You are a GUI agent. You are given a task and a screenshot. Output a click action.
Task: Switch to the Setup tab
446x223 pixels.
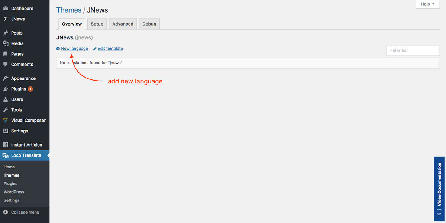(97, 24)
